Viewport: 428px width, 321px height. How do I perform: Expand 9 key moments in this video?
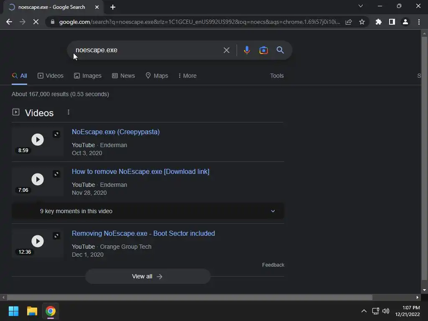[148, 211]
